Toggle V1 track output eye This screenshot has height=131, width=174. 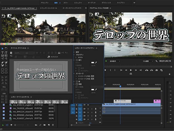88,105
